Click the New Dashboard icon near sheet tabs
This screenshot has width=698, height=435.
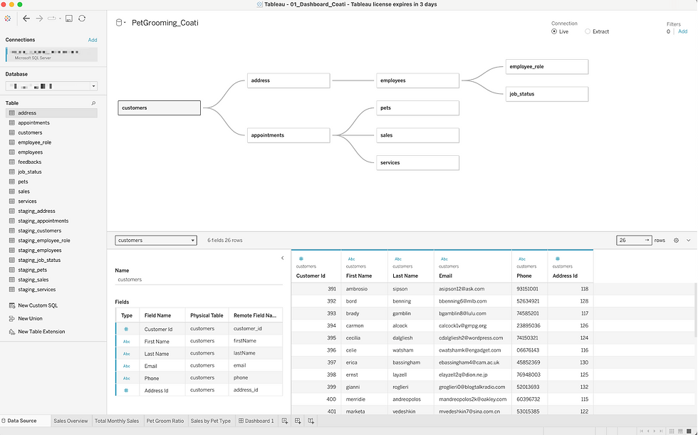click(x=298, y=421)
